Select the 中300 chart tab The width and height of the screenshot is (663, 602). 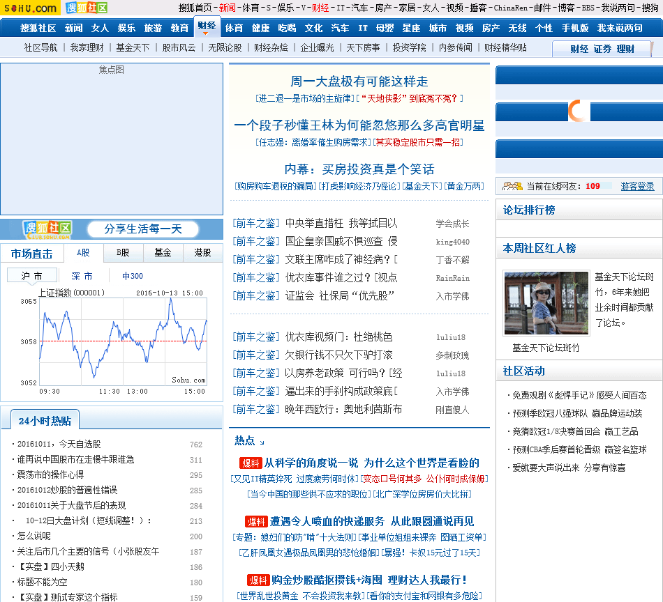point(133,276)
